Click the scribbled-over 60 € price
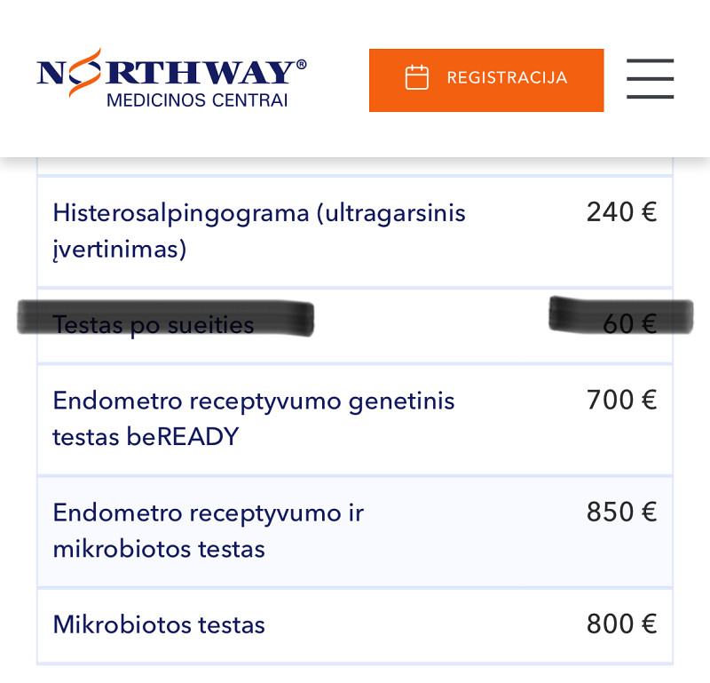710x683 pixels. [x=629, y=324]
